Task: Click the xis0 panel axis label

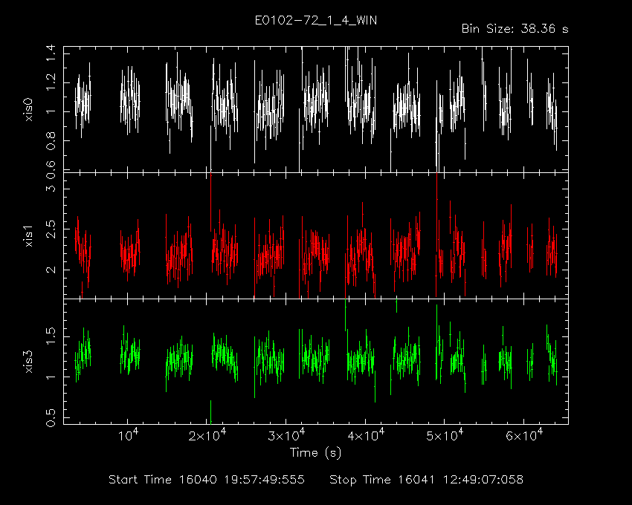Action: 28,110
